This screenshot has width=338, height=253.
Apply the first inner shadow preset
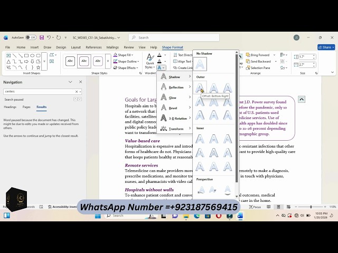pyautogui.click(x=200, y=139)
